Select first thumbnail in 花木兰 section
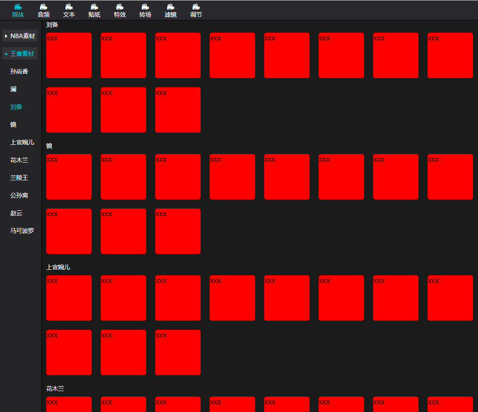 pos(69,404)
